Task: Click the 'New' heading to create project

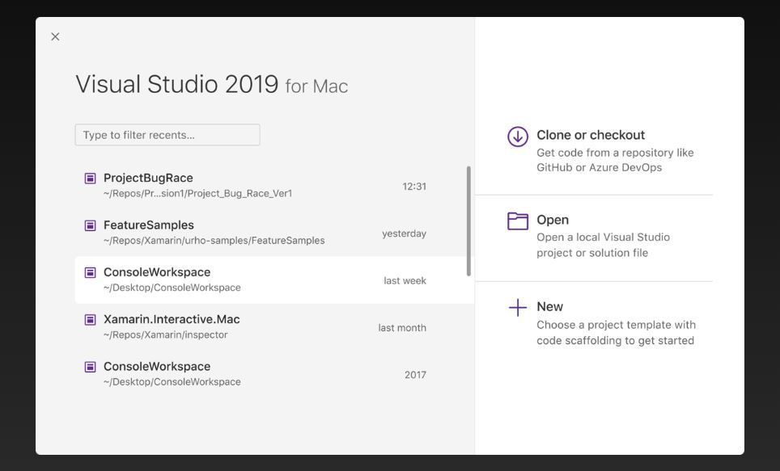Action: [x=549, y=307]
